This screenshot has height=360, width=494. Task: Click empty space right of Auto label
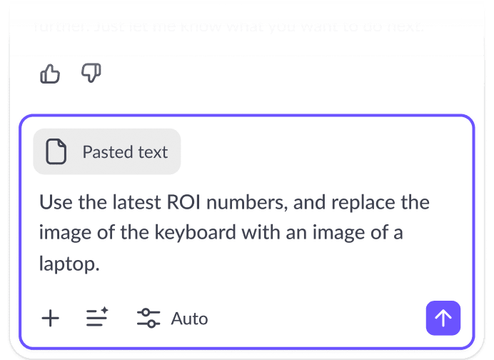click(315, 318)
